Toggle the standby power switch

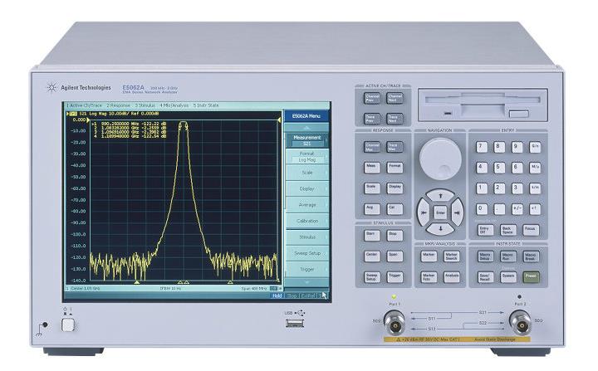tap(68, 325)
